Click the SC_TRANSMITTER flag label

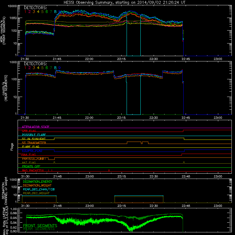click(x=34, y=143)
